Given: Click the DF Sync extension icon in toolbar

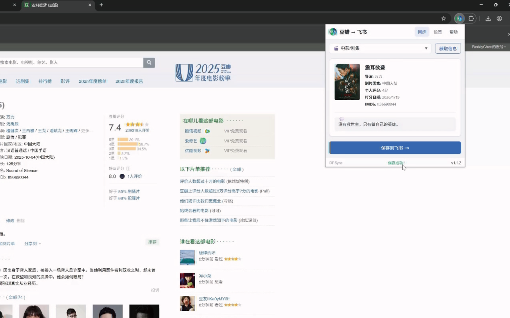Looking at the screenshot, I should point(459,18).
